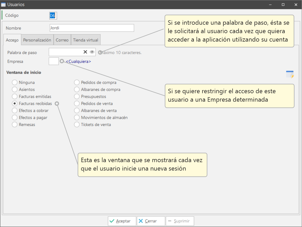
Task: Click the Empresa code box
Action: point(54,61)
